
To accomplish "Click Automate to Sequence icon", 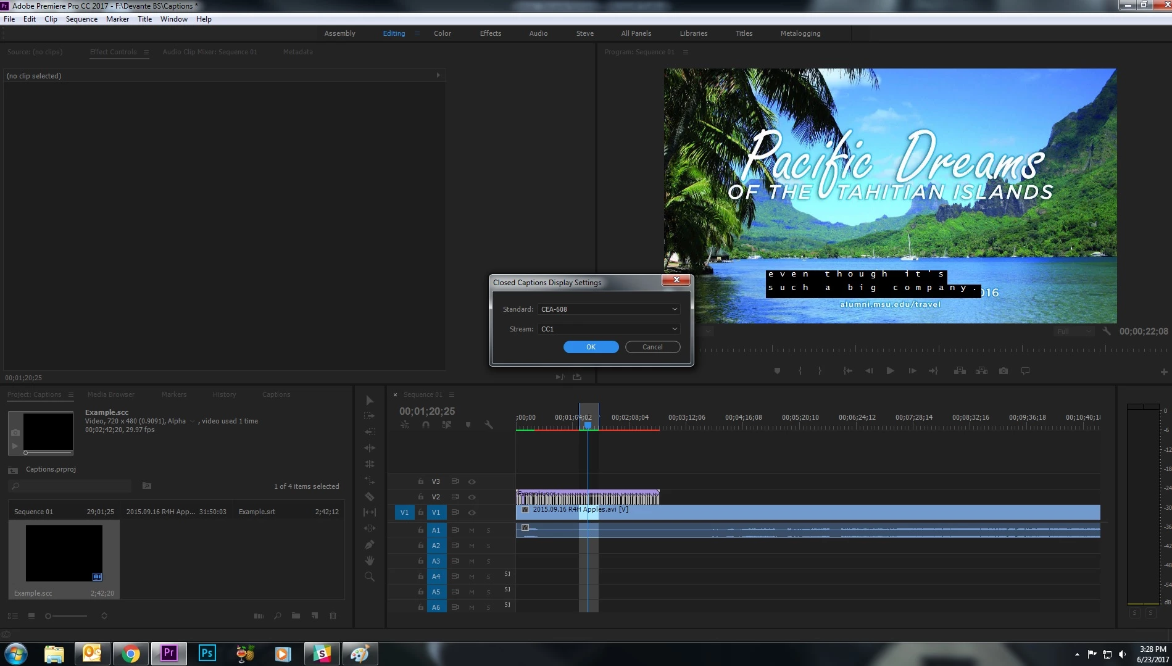I will point(259,615).
